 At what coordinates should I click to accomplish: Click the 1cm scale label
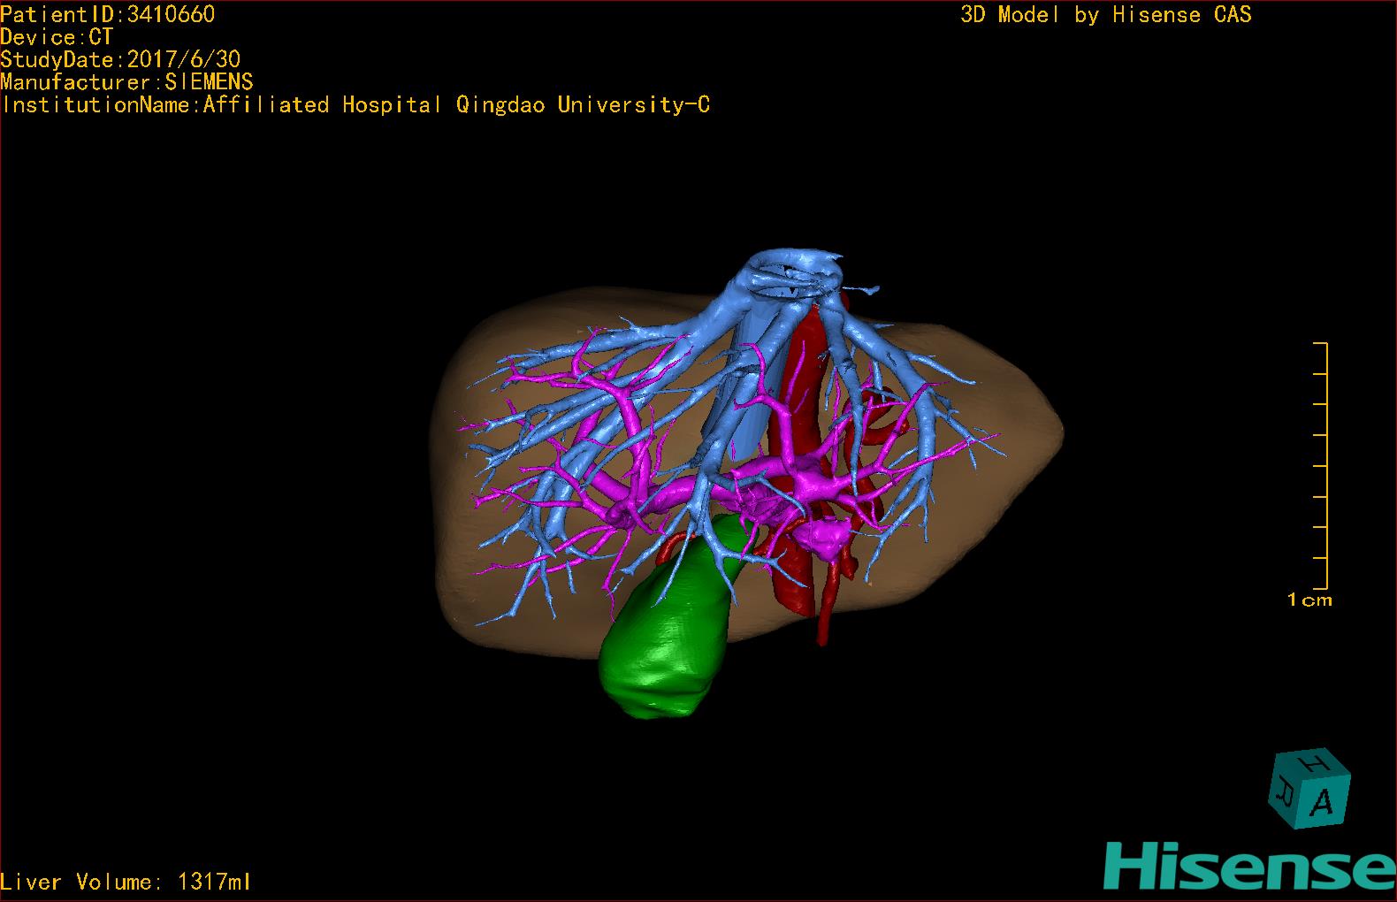[1309, 600]
